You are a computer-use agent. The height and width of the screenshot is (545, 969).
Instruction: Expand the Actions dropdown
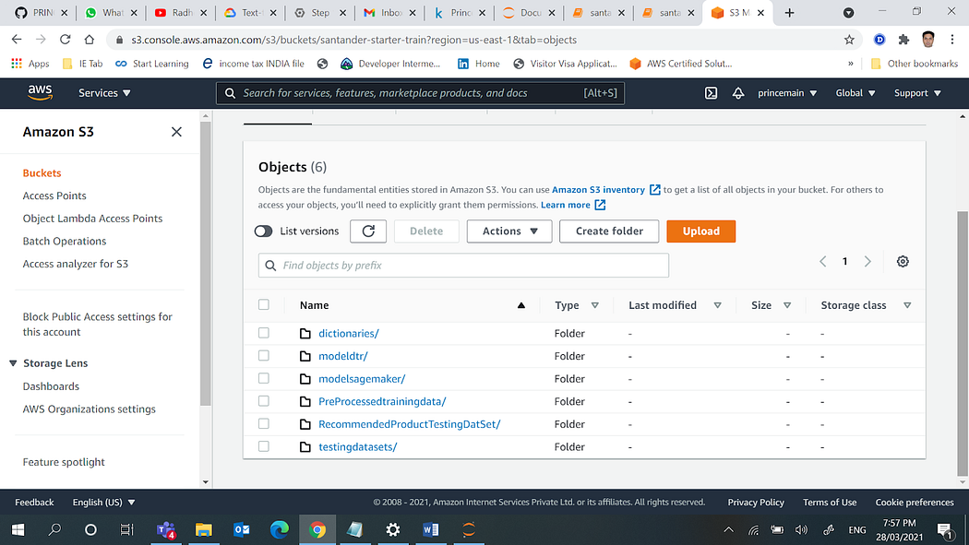(509, 231)
